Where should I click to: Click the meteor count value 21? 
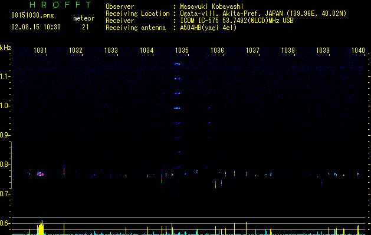[x=85, y=27]
